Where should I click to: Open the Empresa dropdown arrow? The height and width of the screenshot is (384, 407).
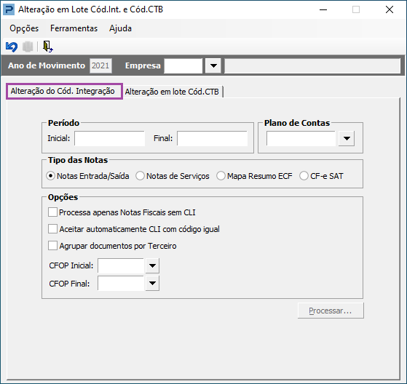pos(213,65)
